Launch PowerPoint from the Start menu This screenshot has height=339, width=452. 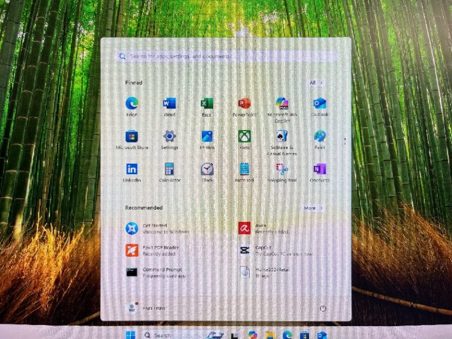click(x=244, y=104)
